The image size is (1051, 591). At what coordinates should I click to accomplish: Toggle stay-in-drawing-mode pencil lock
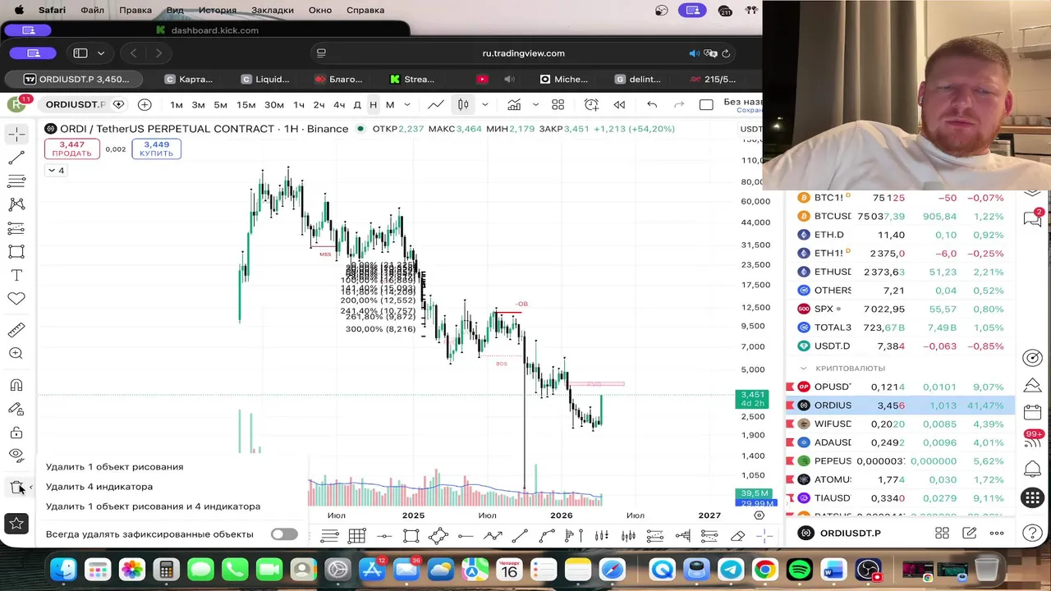click(16, 409)
